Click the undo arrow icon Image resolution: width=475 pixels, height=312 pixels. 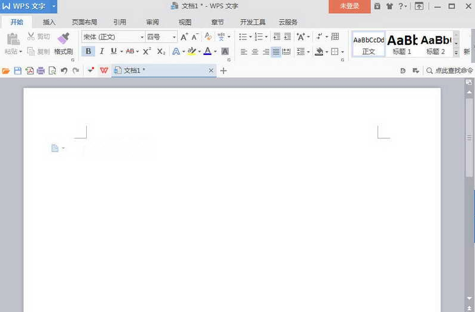tap(64, 71)
